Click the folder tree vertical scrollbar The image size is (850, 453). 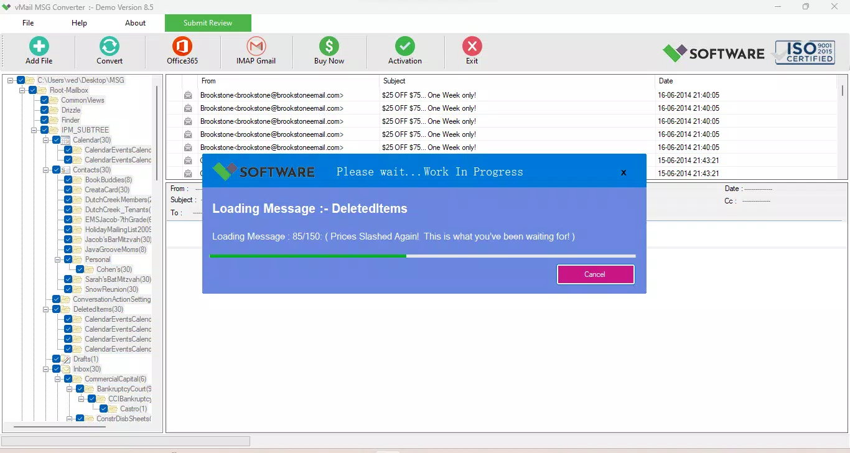(x=157, y=134)
